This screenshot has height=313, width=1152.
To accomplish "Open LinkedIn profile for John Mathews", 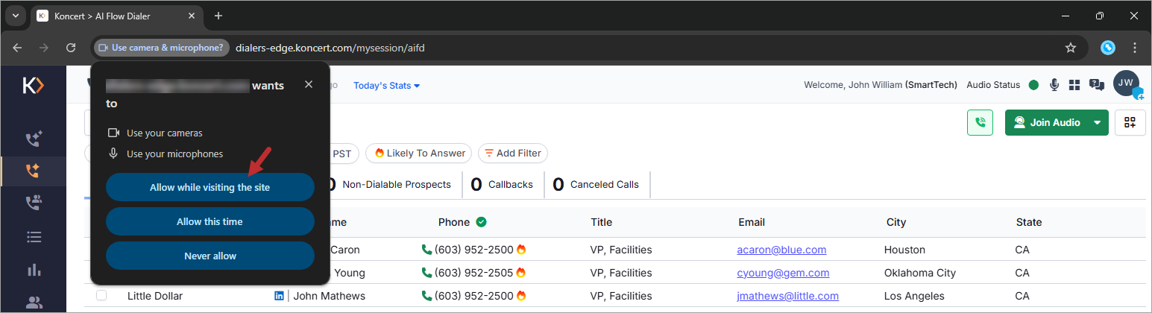I will click(x=280, y=296).
